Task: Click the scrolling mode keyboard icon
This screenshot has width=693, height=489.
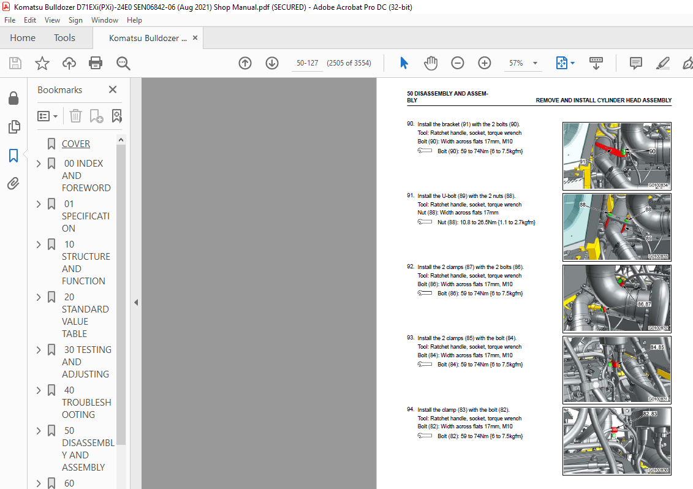Action: click(x=596, y=63)
